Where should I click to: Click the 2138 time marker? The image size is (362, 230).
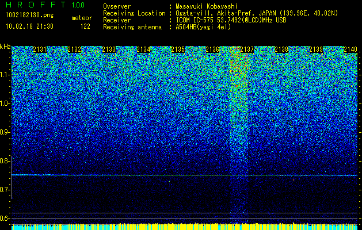[x=281, y=49]
